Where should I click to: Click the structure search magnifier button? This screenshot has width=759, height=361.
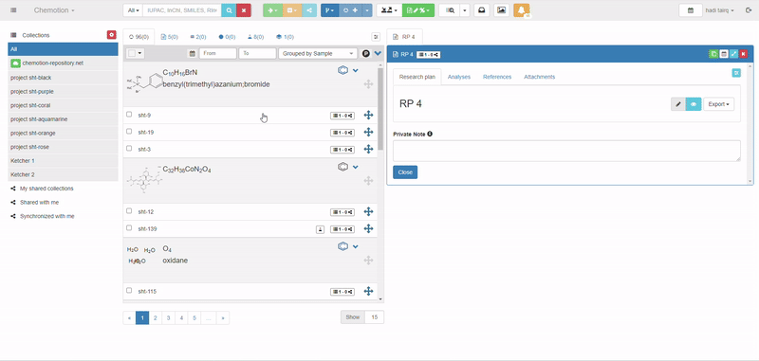tap(229, 10)
